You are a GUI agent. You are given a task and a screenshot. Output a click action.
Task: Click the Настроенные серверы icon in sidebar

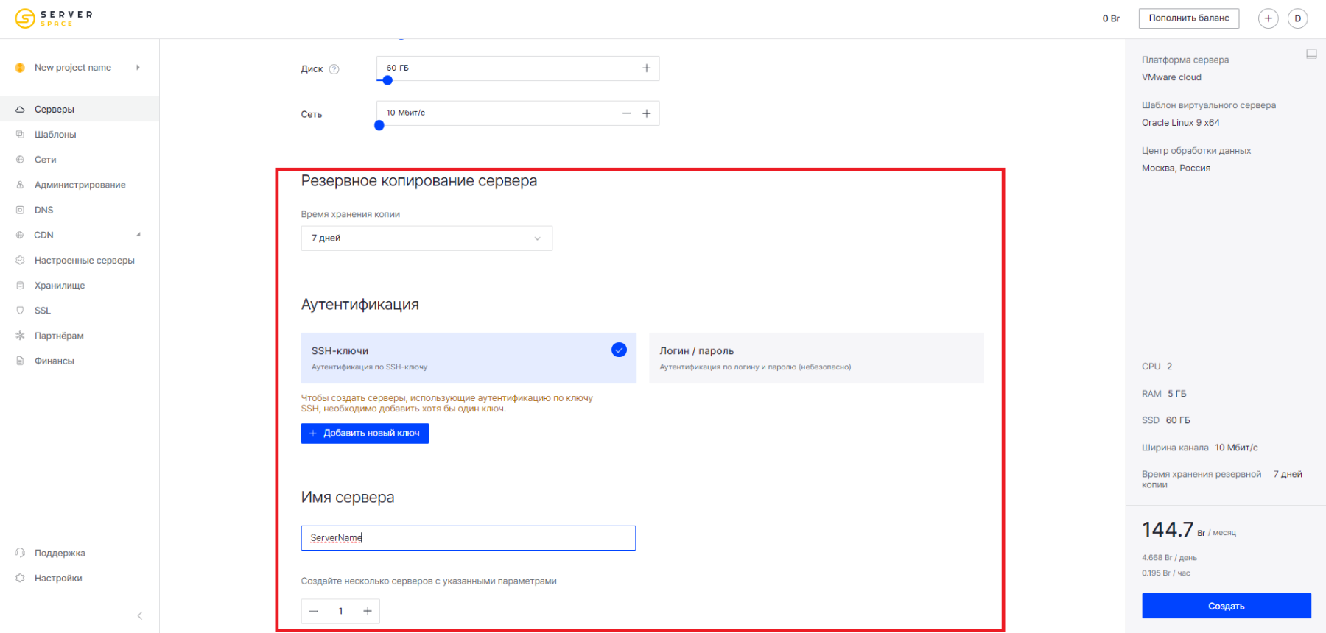click(20, 261)
